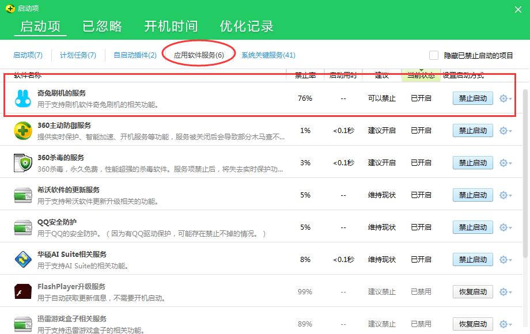Click the 奇兔刷机的服务 rabbit service icon
The image size is (530, 334).
point(22,98)
